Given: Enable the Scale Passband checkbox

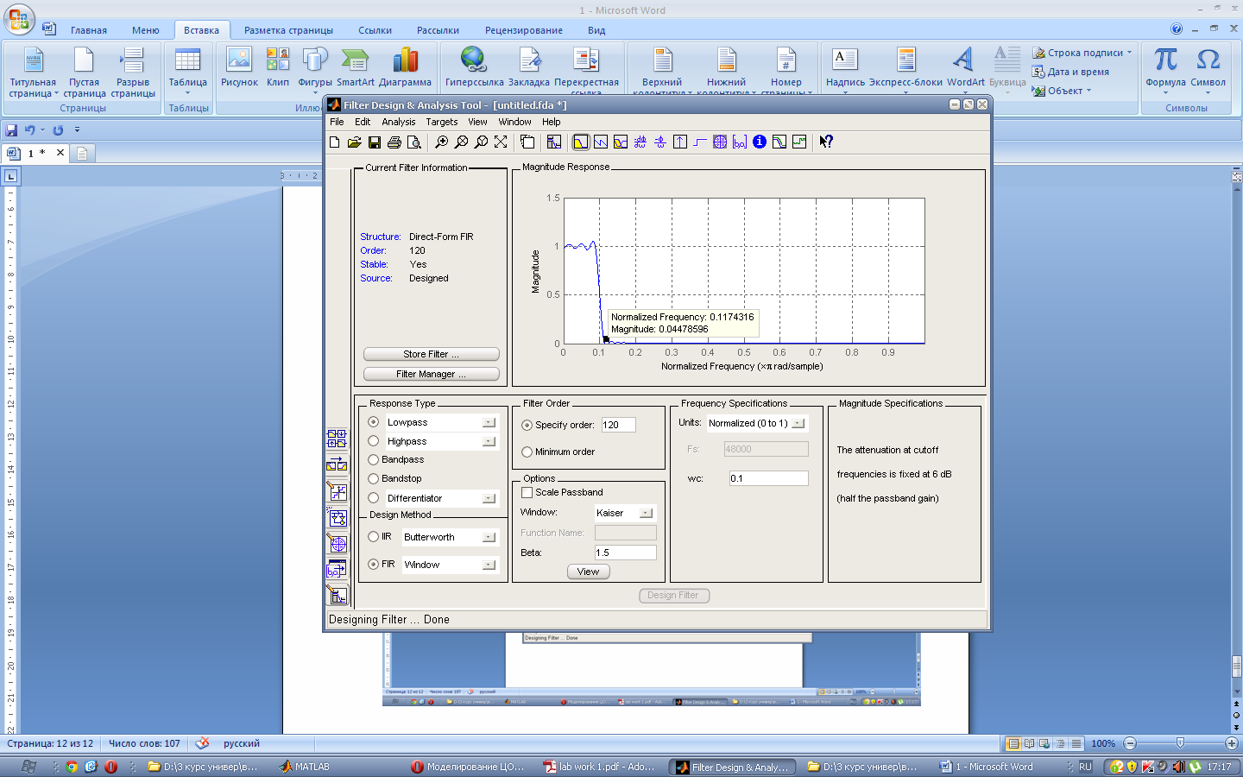Looking at the screenshot, I should tap(527, 493).
